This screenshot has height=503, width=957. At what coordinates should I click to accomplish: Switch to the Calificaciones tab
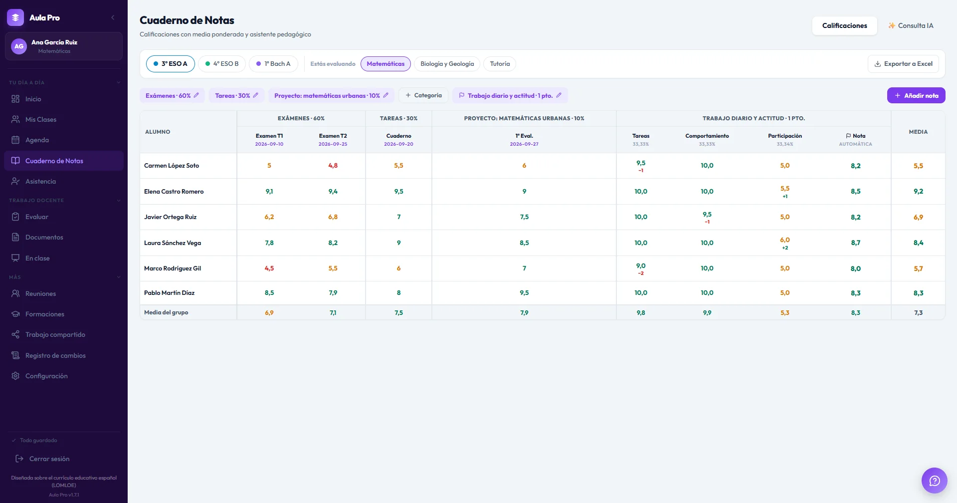pos(844,25)
